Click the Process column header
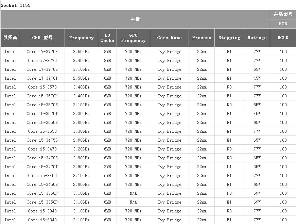Screen dimensions: 296x224 click(x=202, y=37)
